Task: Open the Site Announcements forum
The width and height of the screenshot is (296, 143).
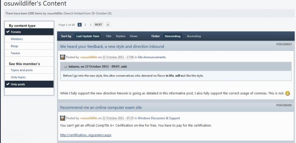Action: point(152,57)
